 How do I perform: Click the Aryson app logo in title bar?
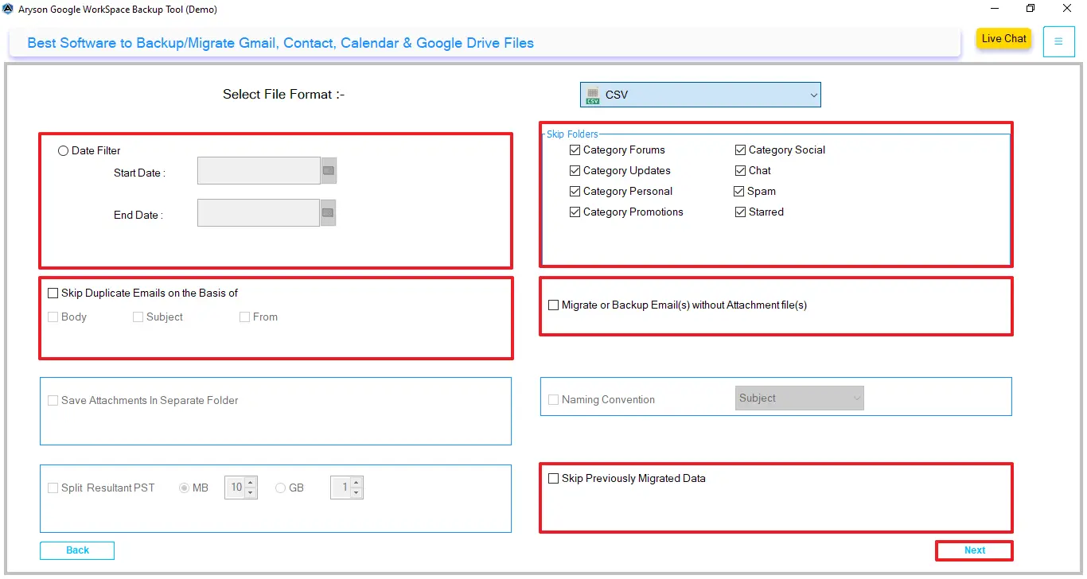click(x=8, y=10)
